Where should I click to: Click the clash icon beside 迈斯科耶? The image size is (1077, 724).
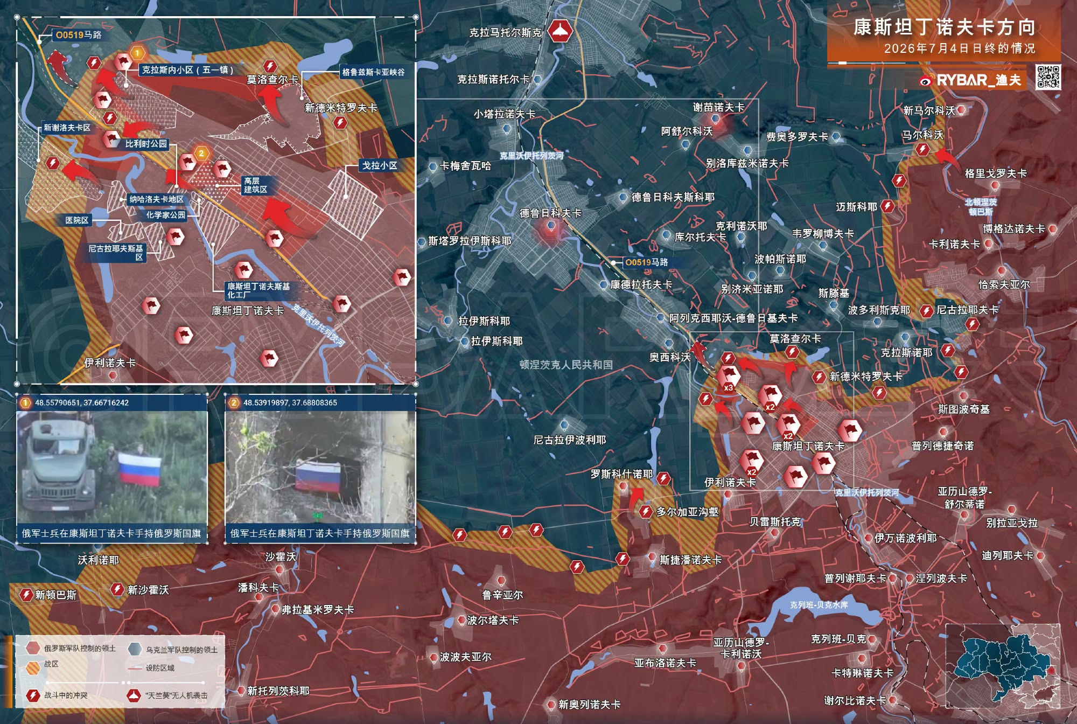(x=887, y=206)
